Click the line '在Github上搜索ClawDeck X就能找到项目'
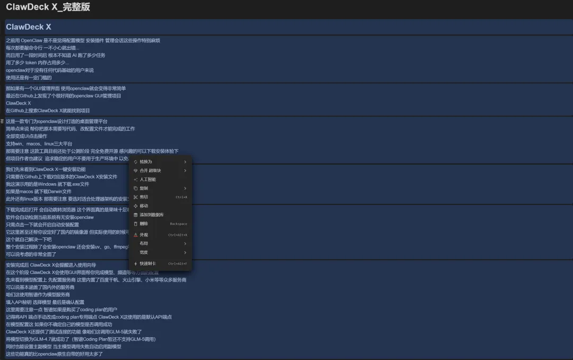 pos(48,110)
